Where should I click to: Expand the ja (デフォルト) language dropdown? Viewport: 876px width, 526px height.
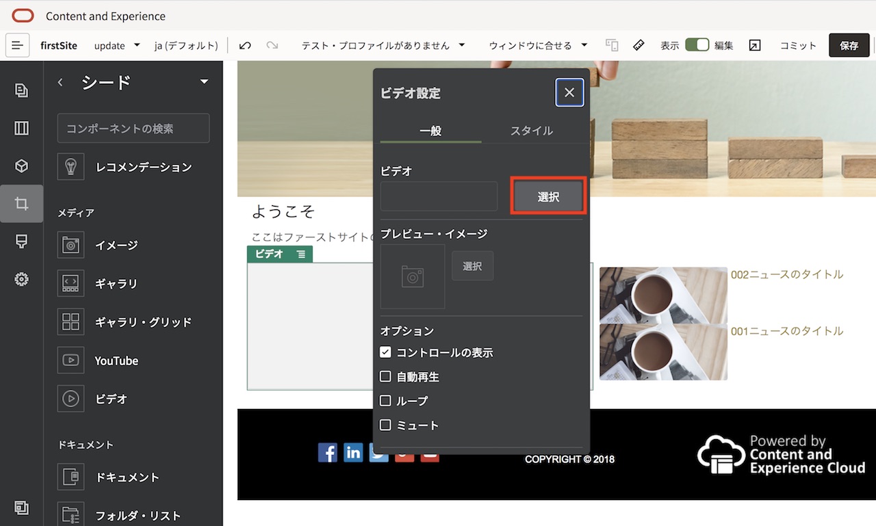tap(186, 45)
